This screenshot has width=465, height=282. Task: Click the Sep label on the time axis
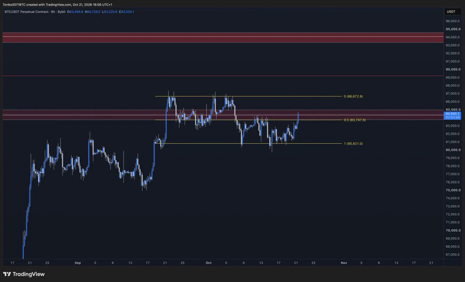point(78,263)
